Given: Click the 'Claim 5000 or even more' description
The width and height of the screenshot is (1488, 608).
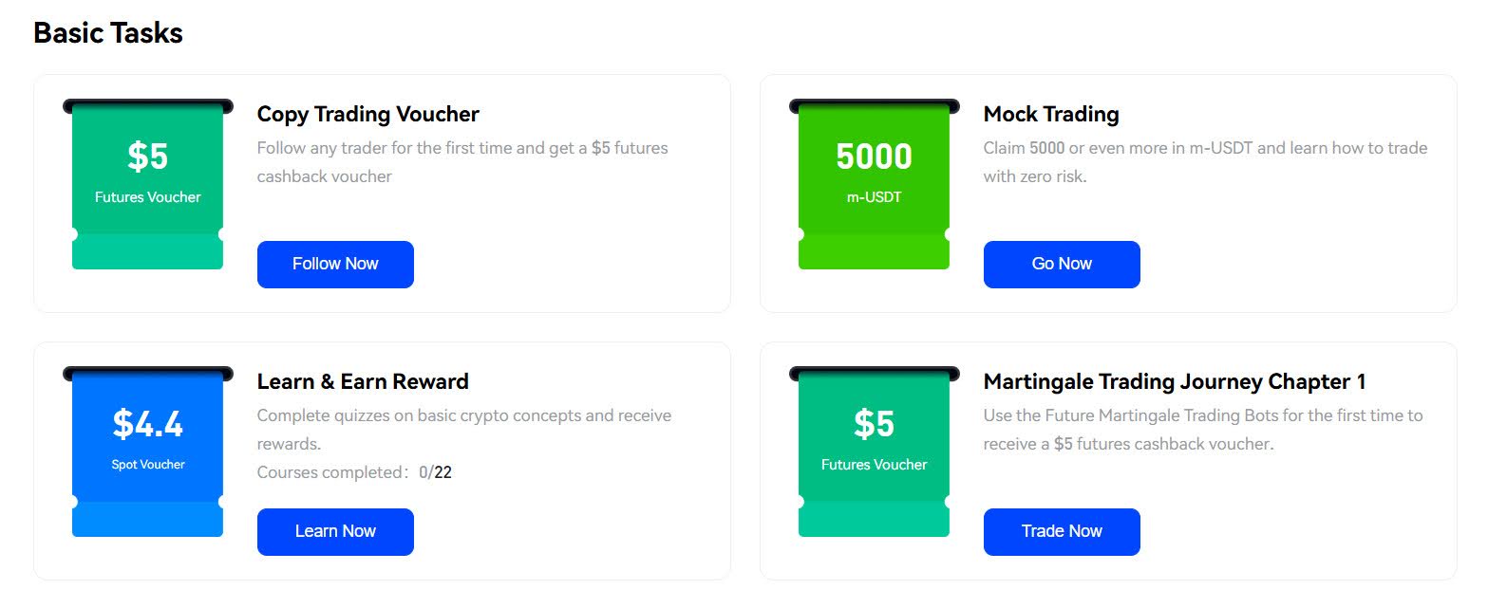Looking at the screenshot, I should [x=1205, y=162].
